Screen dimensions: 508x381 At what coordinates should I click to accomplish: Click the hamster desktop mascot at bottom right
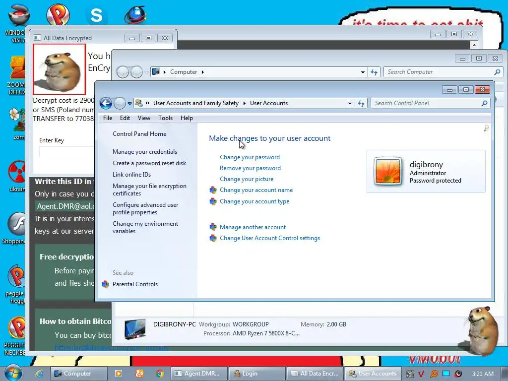[x=482, y=330]
